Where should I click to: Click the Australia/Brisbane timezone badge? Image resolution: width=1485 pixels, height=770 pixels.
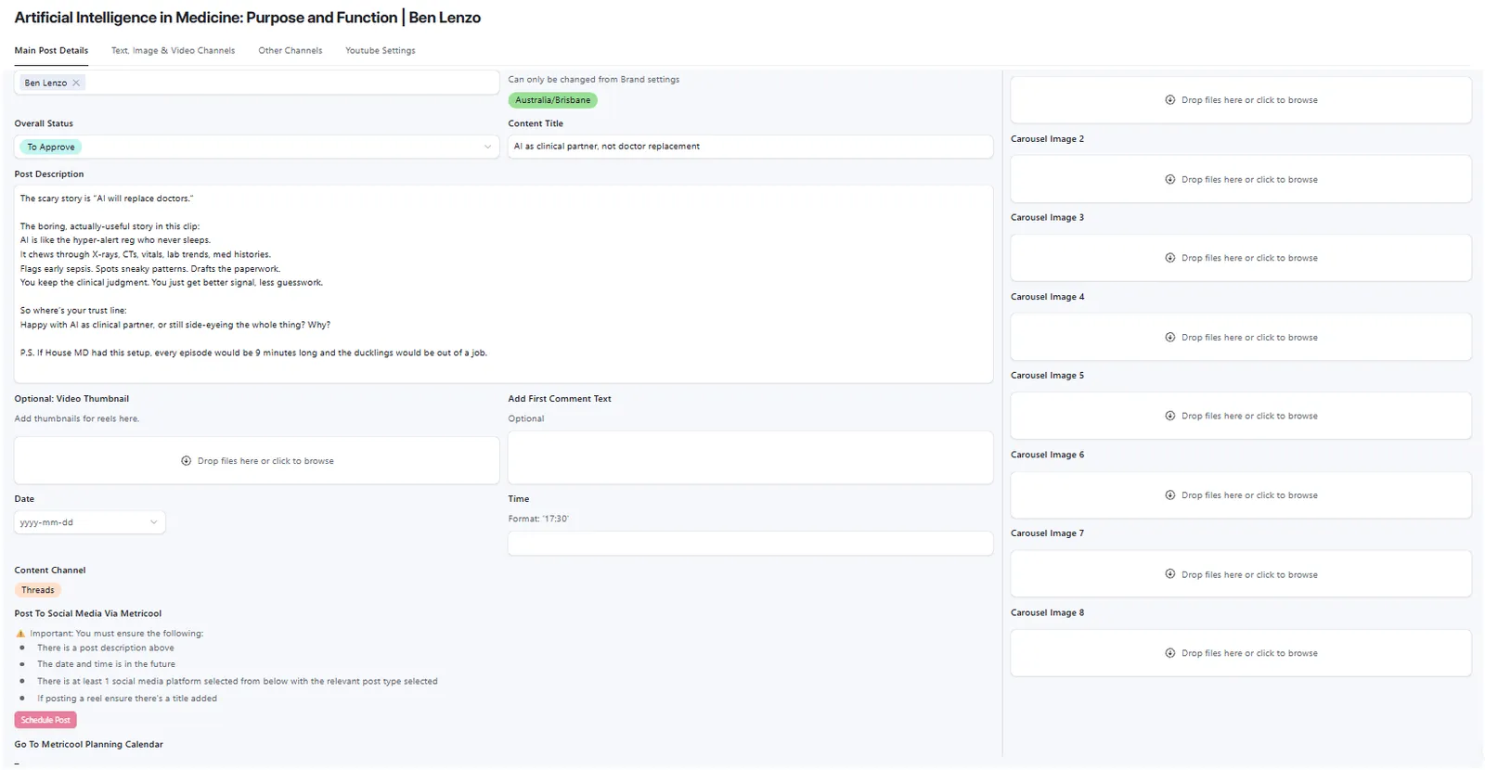click(x=553, y=100)
